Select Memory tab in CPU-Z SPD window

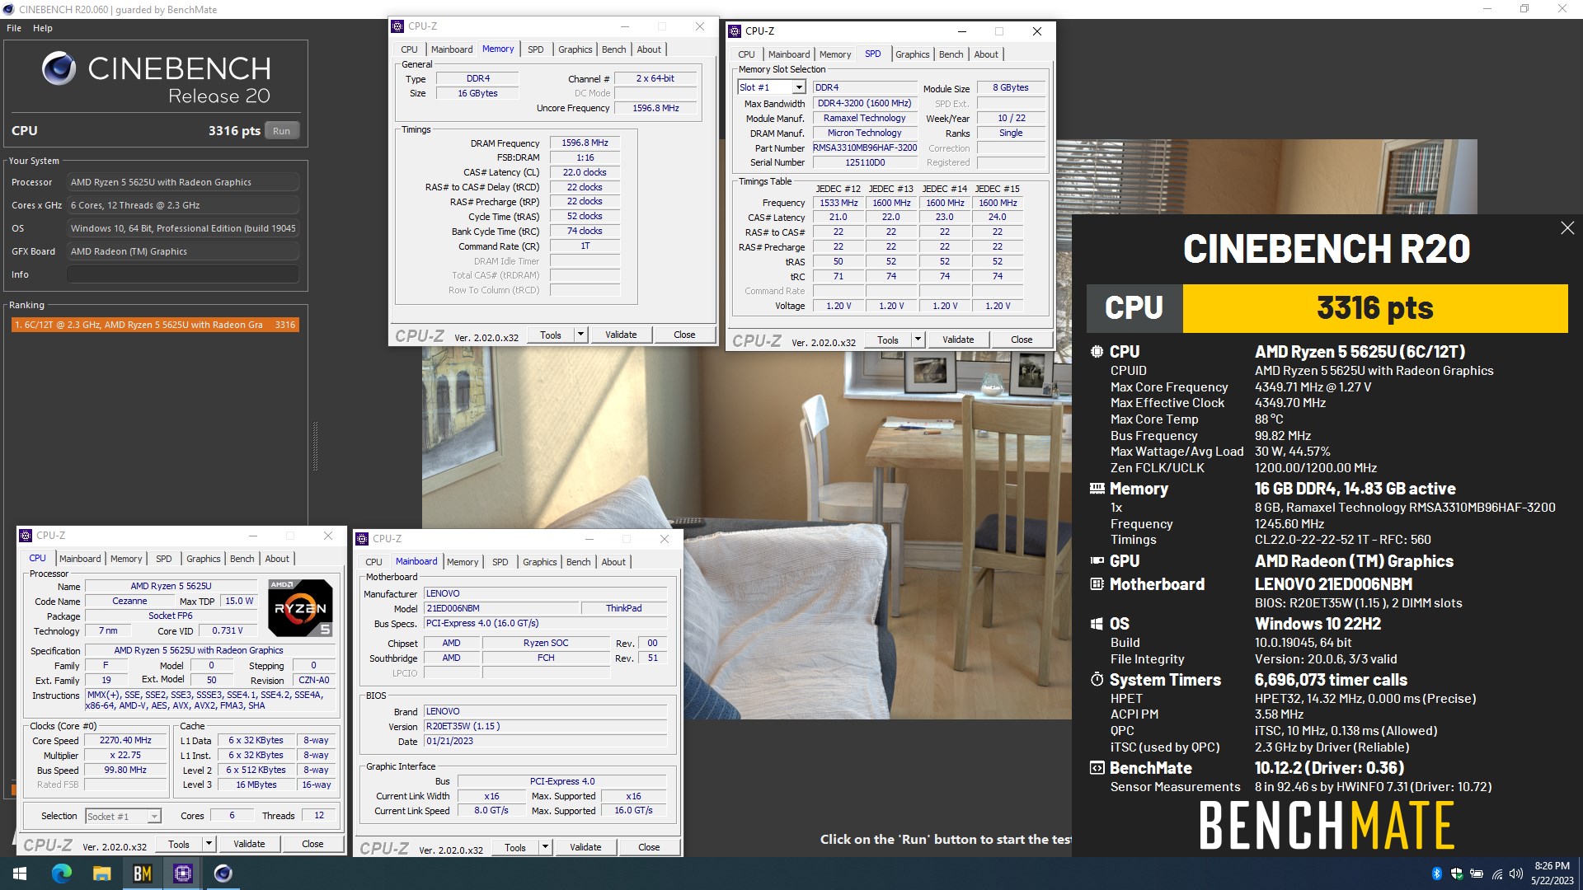coord(835,54)
